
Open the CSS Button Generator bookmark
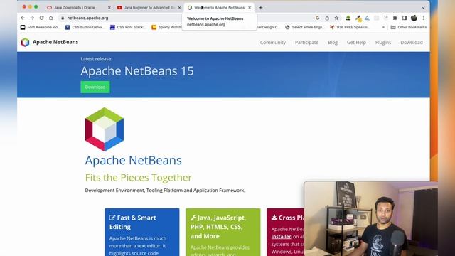click(85, 27)
